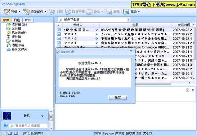Click the KooMail V4.00 version text
Screen dimensions: 197x136
70,93
